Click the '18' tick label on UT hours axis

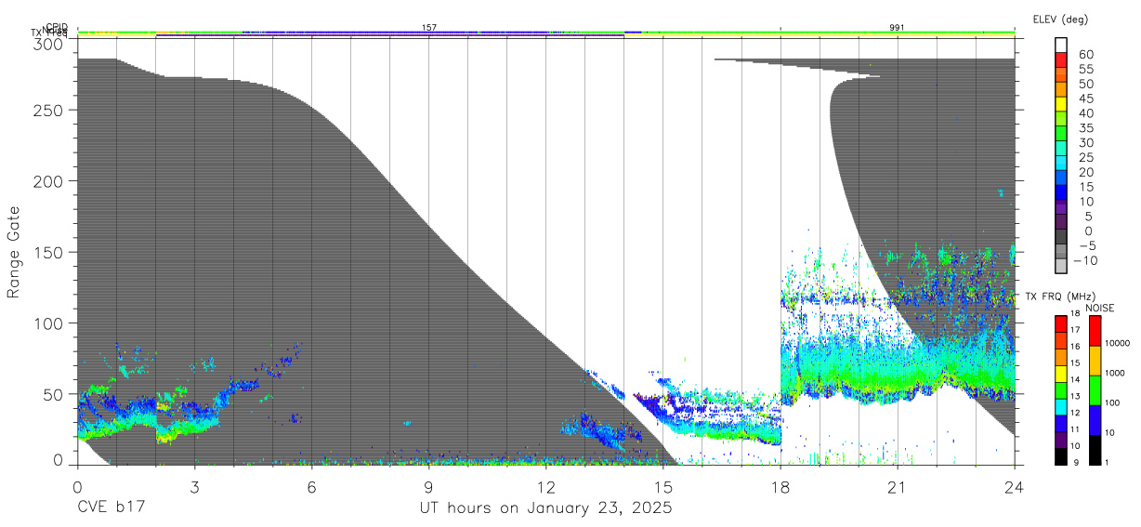pos(780,487)
